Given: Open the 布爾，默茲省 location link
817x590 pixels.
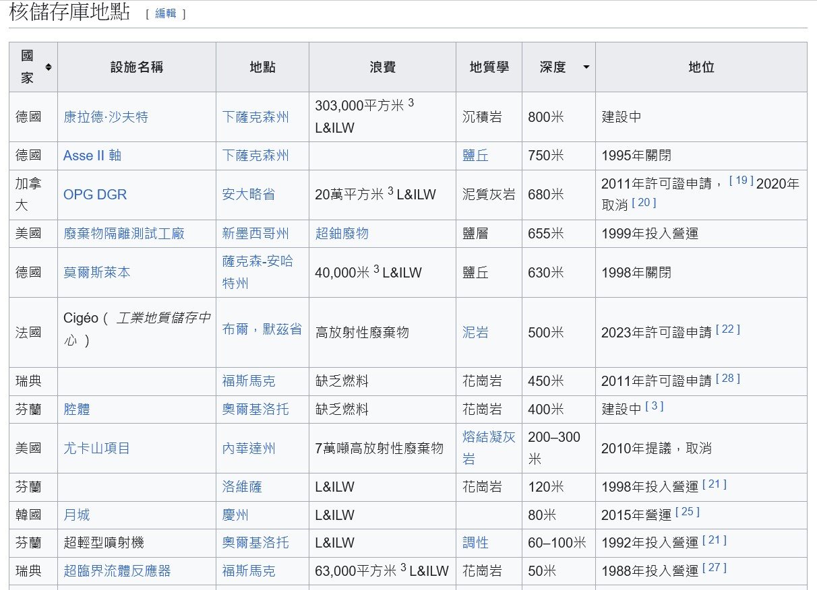Looking at the screenshot, I should coord(262,331).
